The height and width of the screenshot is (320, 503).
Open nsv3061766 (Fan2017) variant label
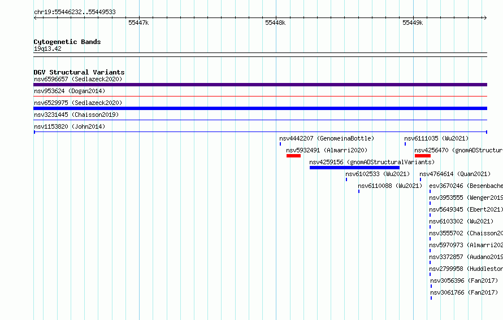[464, 292]
